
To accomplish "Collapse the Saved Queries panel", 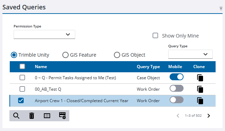I will tap(221, 9).
